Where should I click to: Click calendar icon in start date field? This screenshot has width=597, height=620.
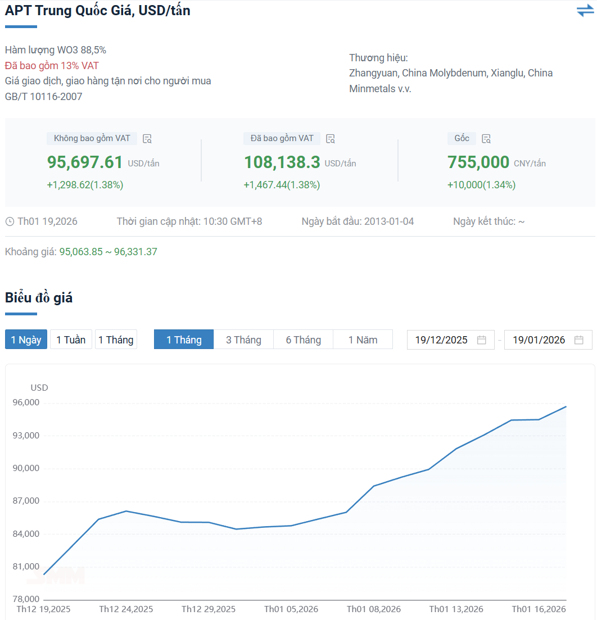pyautogui.click(x=481, y=340)
